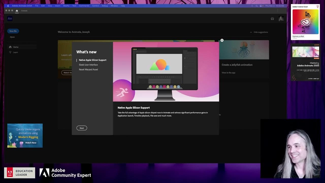325x183 pixels.
Task: Open the Text menu
Action: coord(74,6)
